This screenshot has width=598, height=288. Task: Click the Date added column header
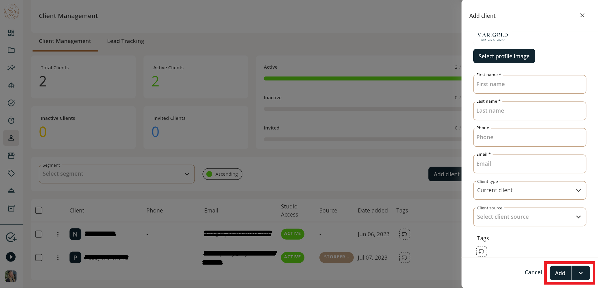373,210
